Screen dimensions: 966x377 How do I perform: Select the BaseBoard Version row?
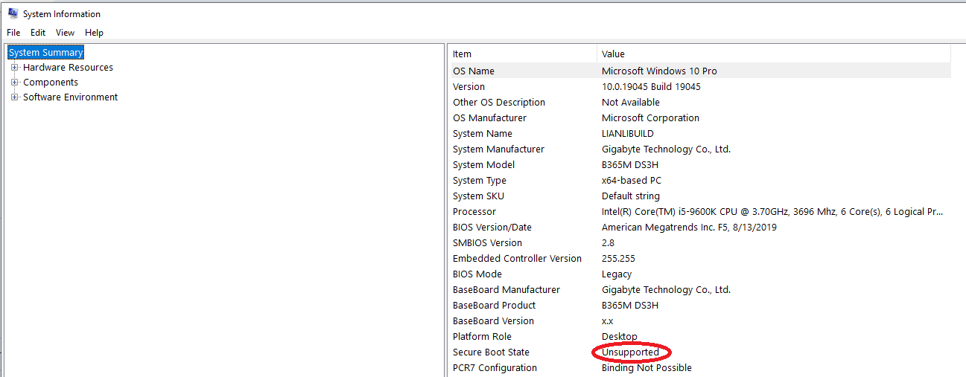click(x=700, y=321)
